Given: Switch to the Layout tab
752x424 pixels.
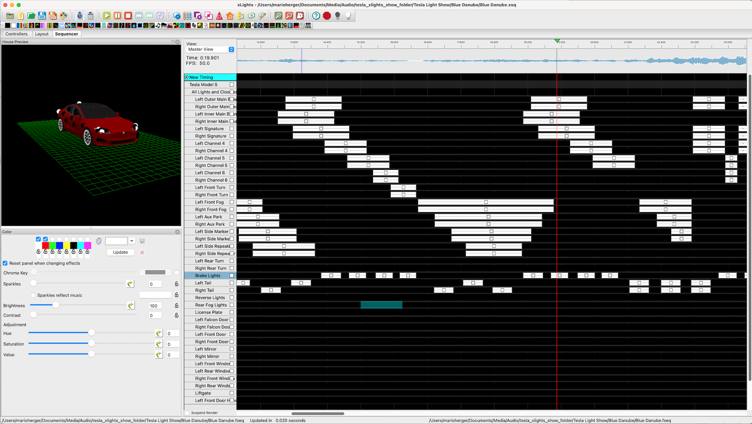Looking at the screenshot, I should [x=42, y=34].
